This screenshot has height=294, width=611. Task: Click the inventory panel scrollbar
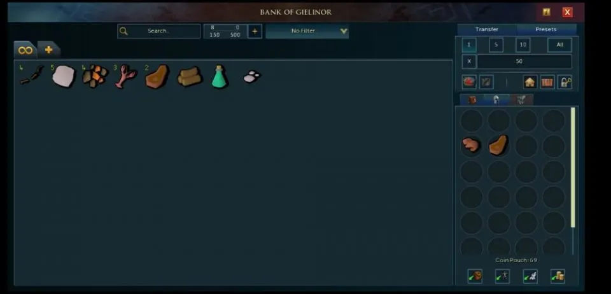click(x=573, y=167)
